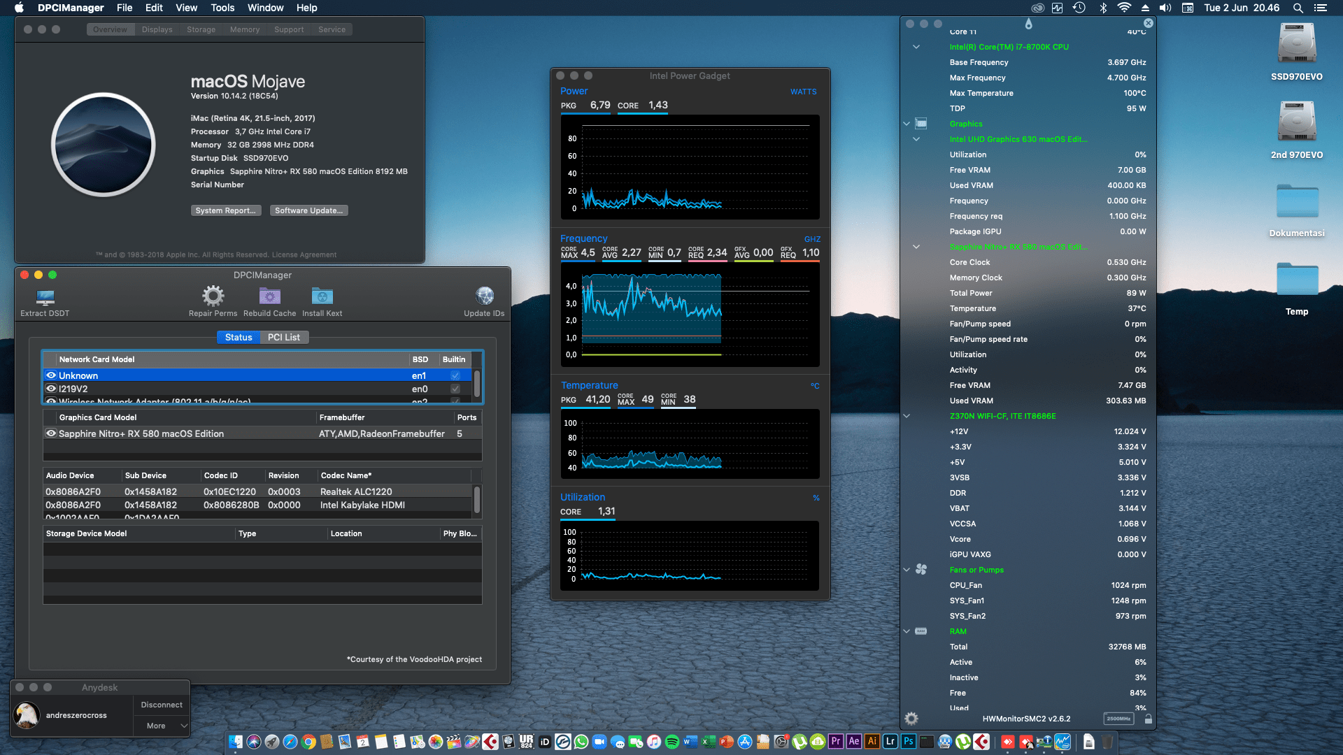Select the Realtek ALC1220 audio device row
The height and width of the screenshot is (755, 1343).
[x=259, y=491]
